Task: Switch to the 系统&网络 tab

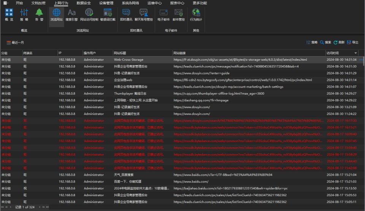Action: [x=130, y=3]
